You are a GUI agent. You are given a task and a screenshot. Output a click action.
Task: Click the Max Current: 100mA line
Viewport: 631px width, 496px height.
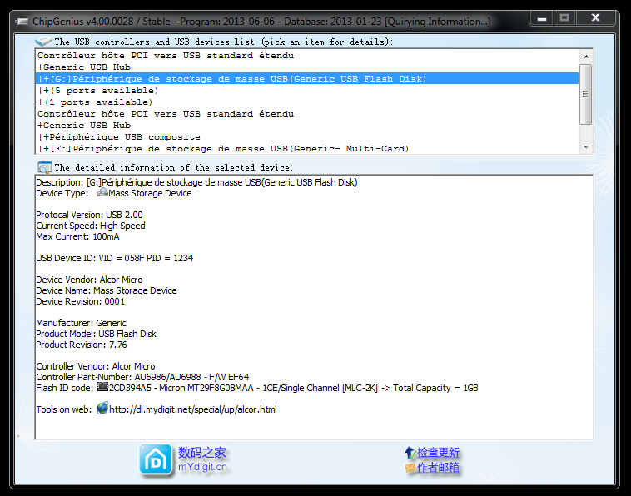[77, 236]
